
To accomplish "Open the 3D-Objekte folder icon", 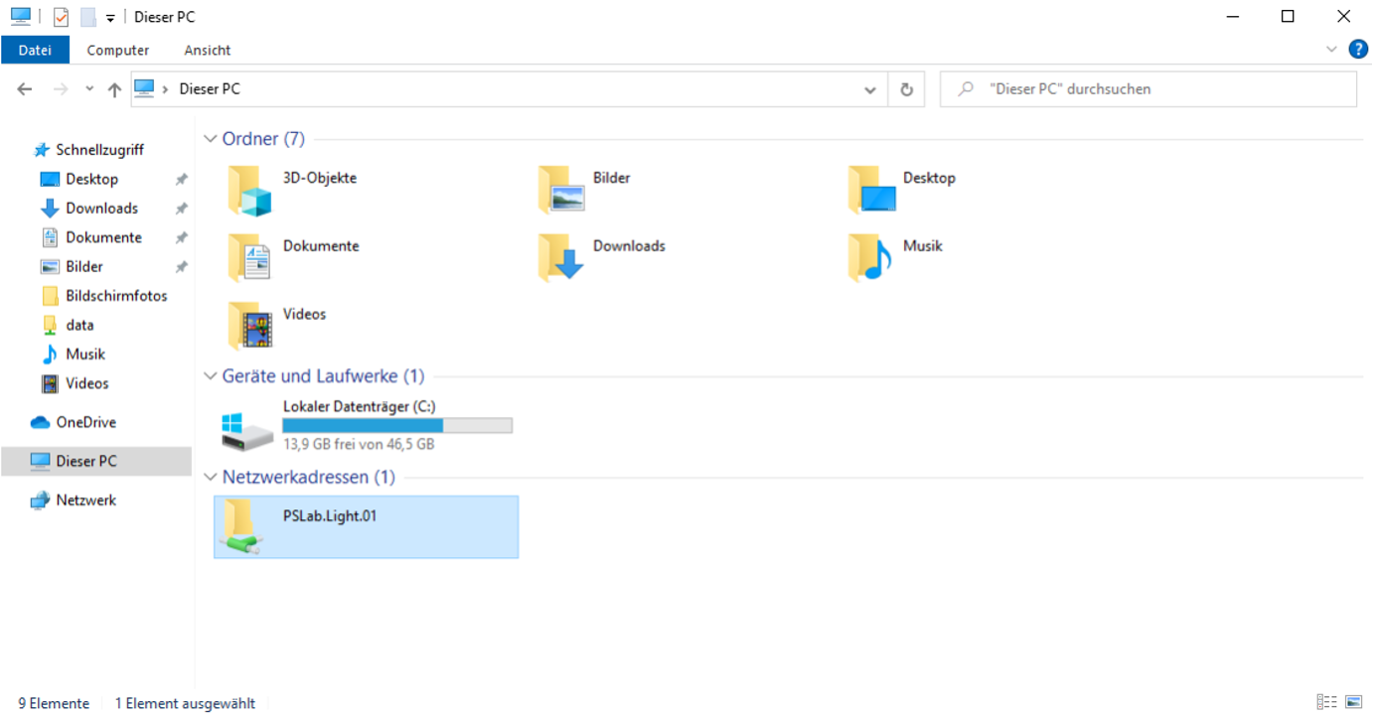I will click(249, 191).
